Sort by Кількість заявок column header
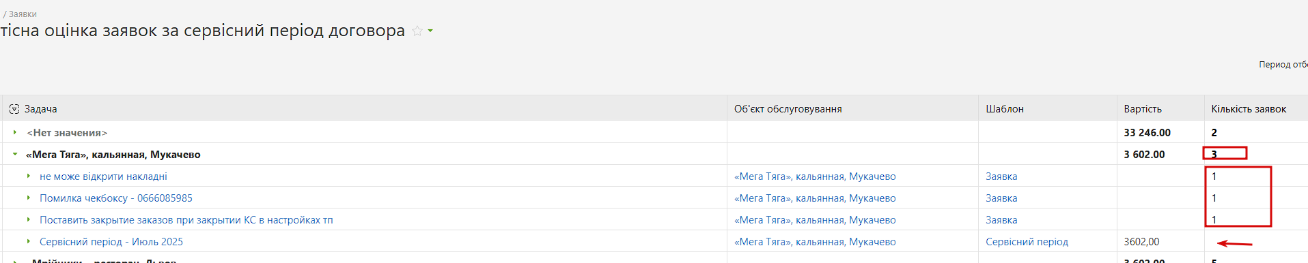The width and height of the screenshot is (1308, 263). coord(1249,109)
